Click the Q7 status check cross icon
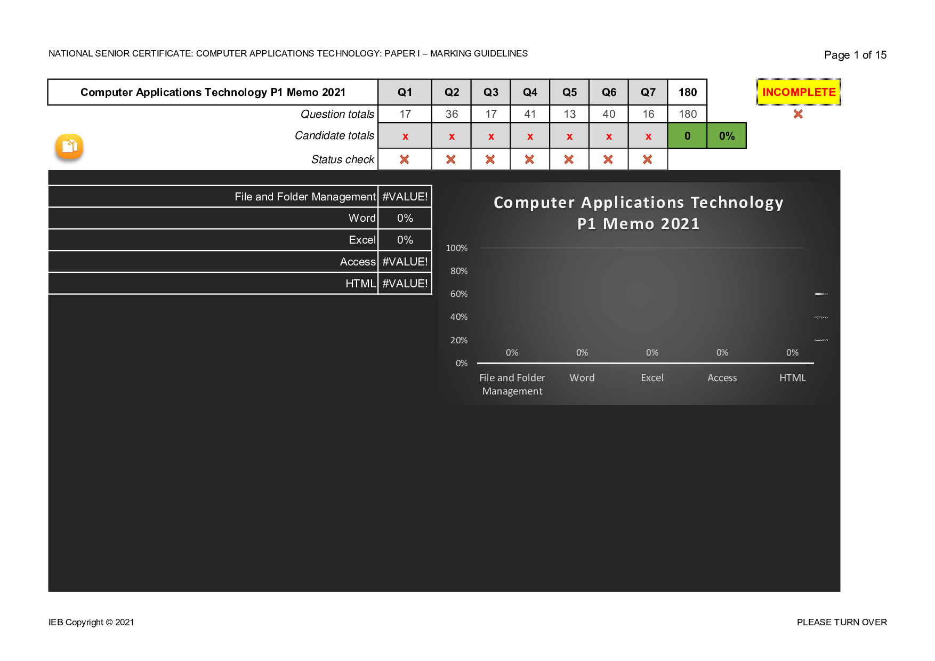This screenshot has width=935, height=661. click(x=648, y=159)
